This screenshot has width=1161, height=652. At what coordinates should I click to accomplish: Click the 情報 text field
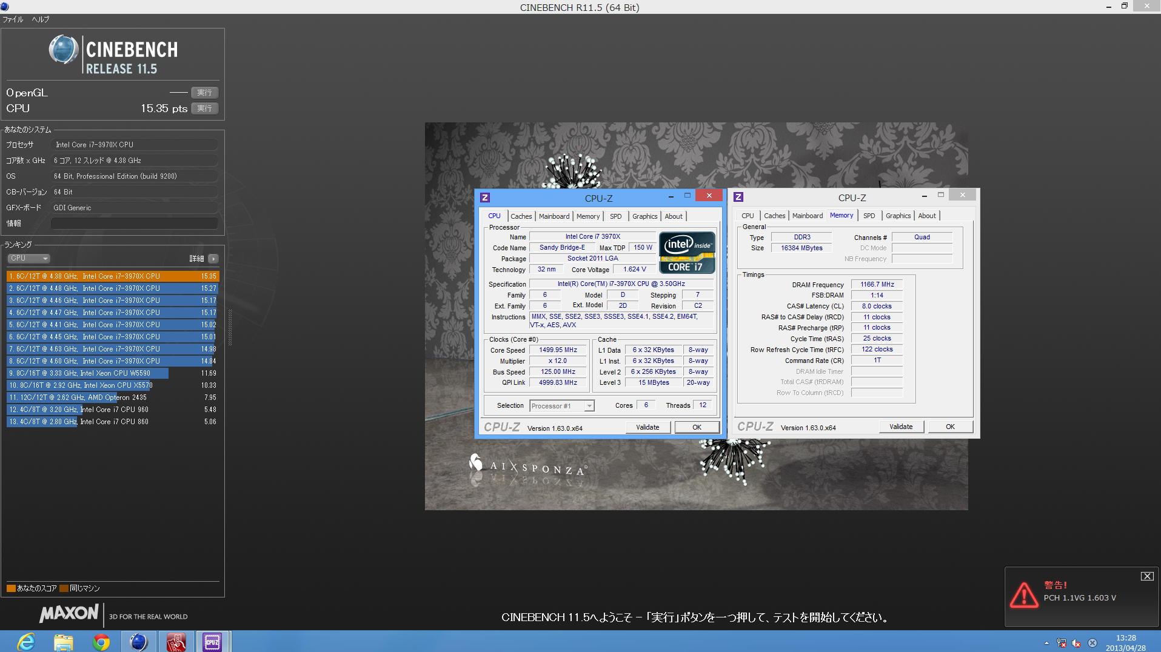(134, 224)
